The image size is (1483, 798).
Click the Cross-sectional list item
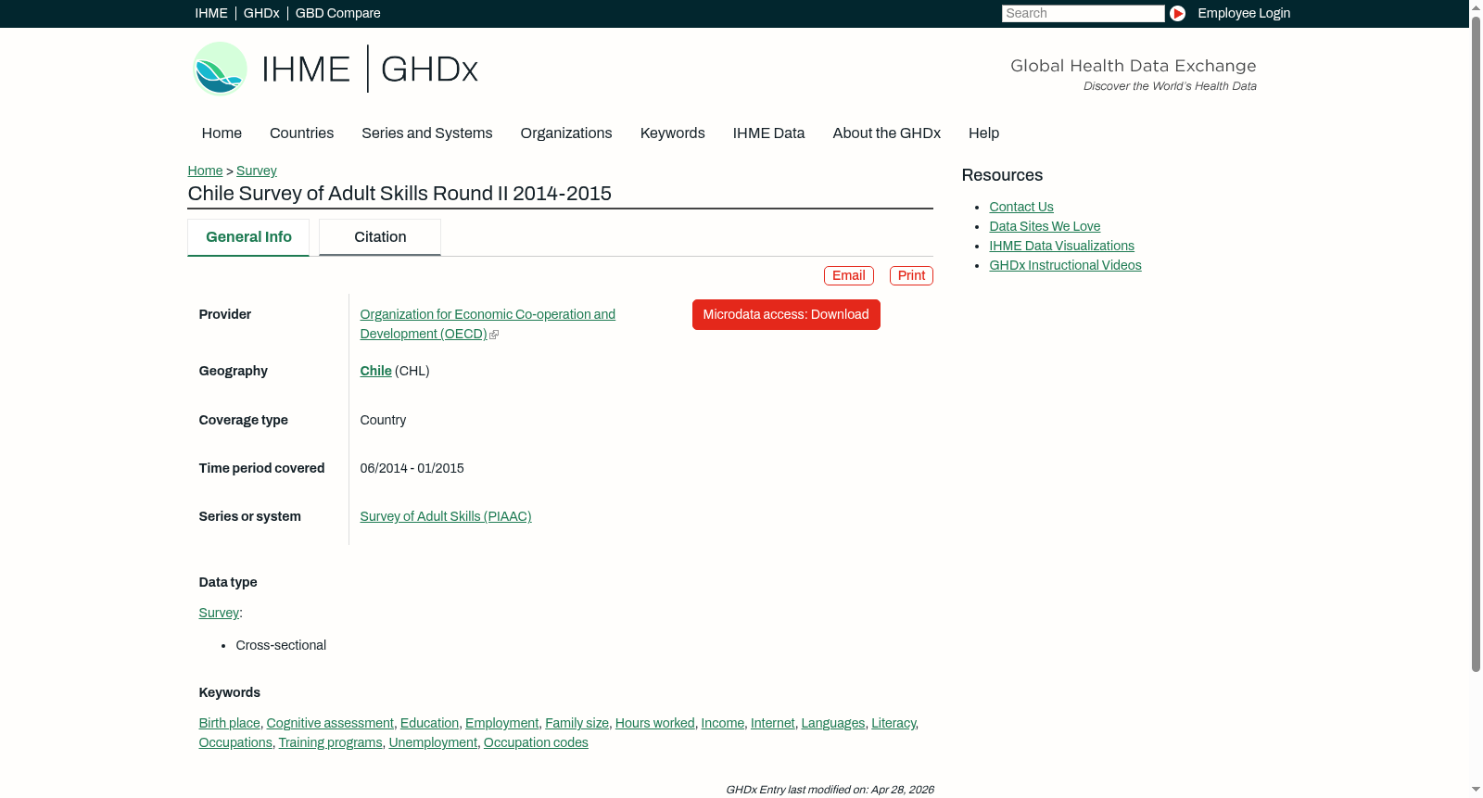(281, 645)
